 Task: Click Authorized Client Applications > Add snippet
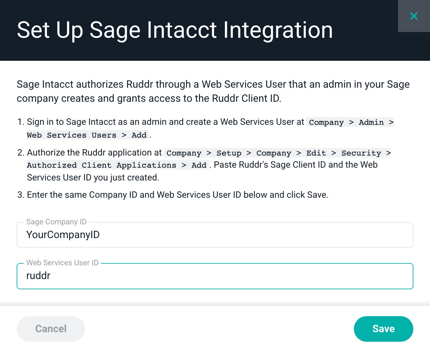117,165
